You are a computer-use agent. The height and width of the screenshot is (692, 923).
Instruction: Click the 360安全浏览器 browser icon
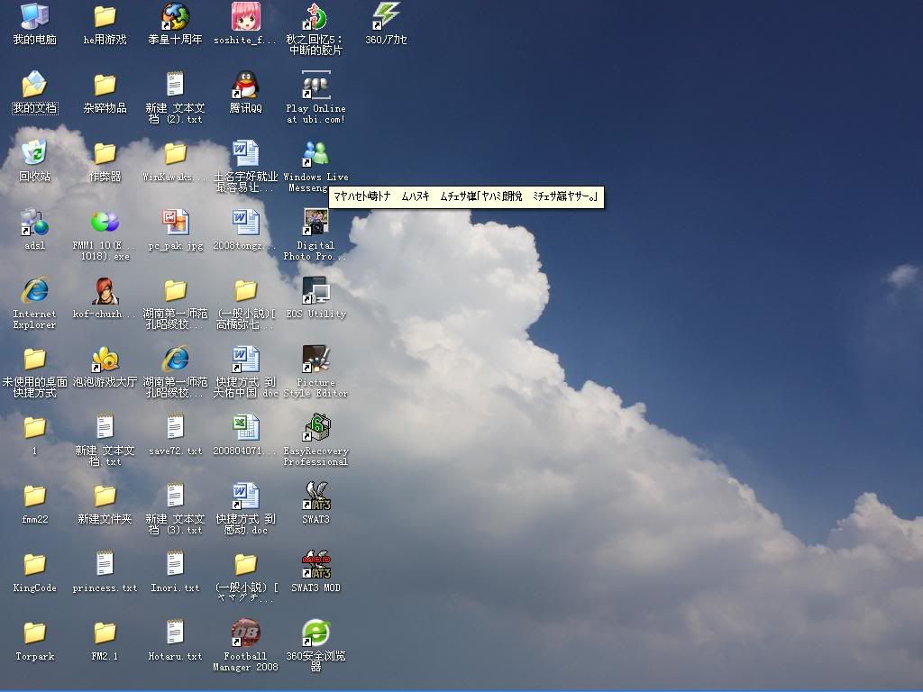[x=315, y=633]
